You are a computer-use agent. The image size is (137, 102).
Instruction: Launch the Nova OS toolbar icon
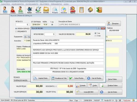(x=38, y=10)
